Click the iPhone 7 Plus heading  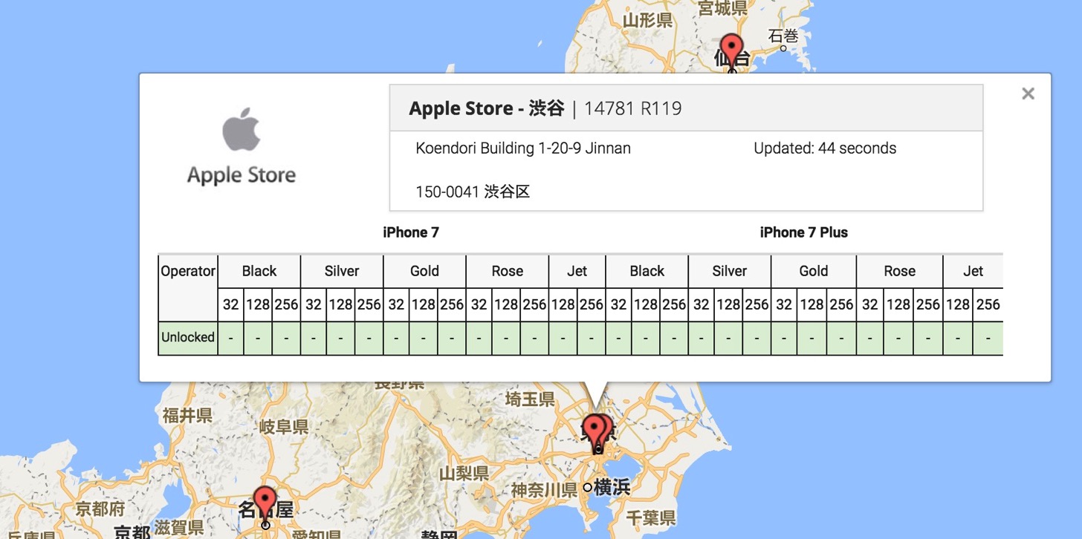(803, 232)
